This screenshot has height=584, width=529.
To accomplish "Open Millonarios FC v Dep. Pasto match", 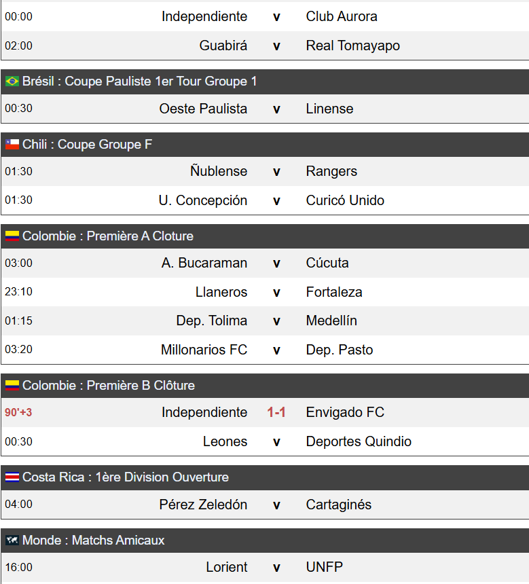I will pyautogui.click(x=265, y=350).
